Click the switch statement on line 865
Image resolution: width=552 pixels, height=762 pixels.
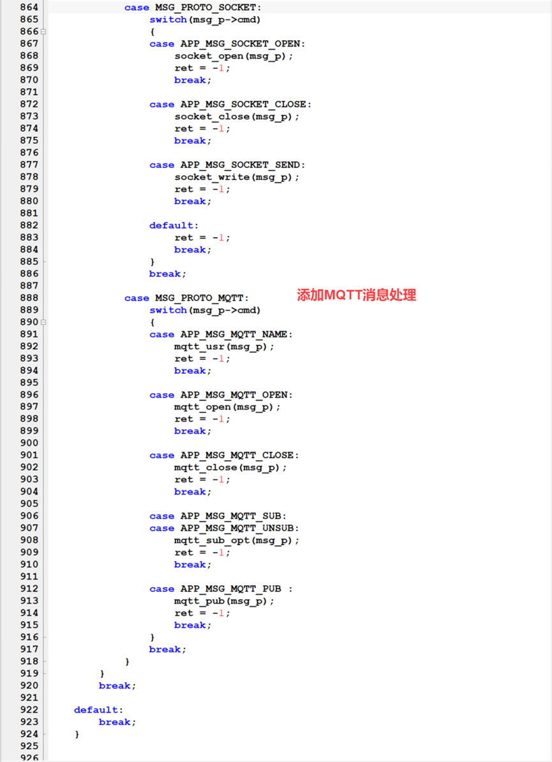[x=205, y=20]
